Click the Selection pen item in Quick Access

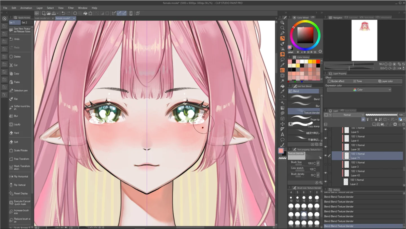pos(20,91)
